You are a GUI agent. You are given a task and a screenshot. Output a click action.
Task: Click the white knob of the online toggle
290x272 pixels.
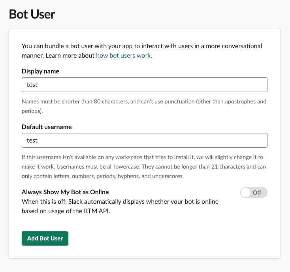pyautogui.click(x=246, y=193)
